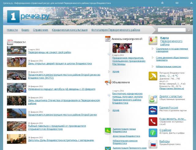The width and height of the screenshot is (196, 150).
Task: Click the magnifier search icon
Action: point(189,30)
